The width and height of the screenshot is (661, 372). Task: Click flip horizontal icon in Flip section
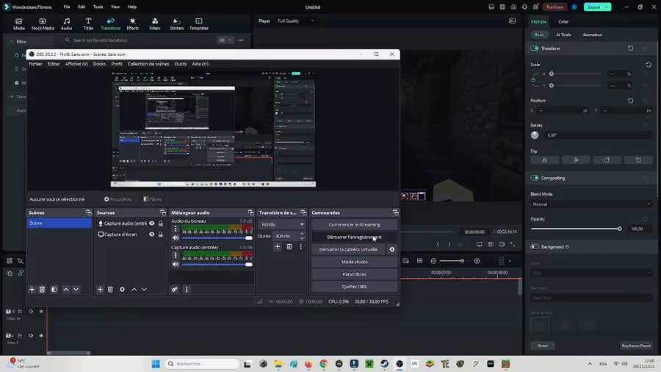coord(545,160)
